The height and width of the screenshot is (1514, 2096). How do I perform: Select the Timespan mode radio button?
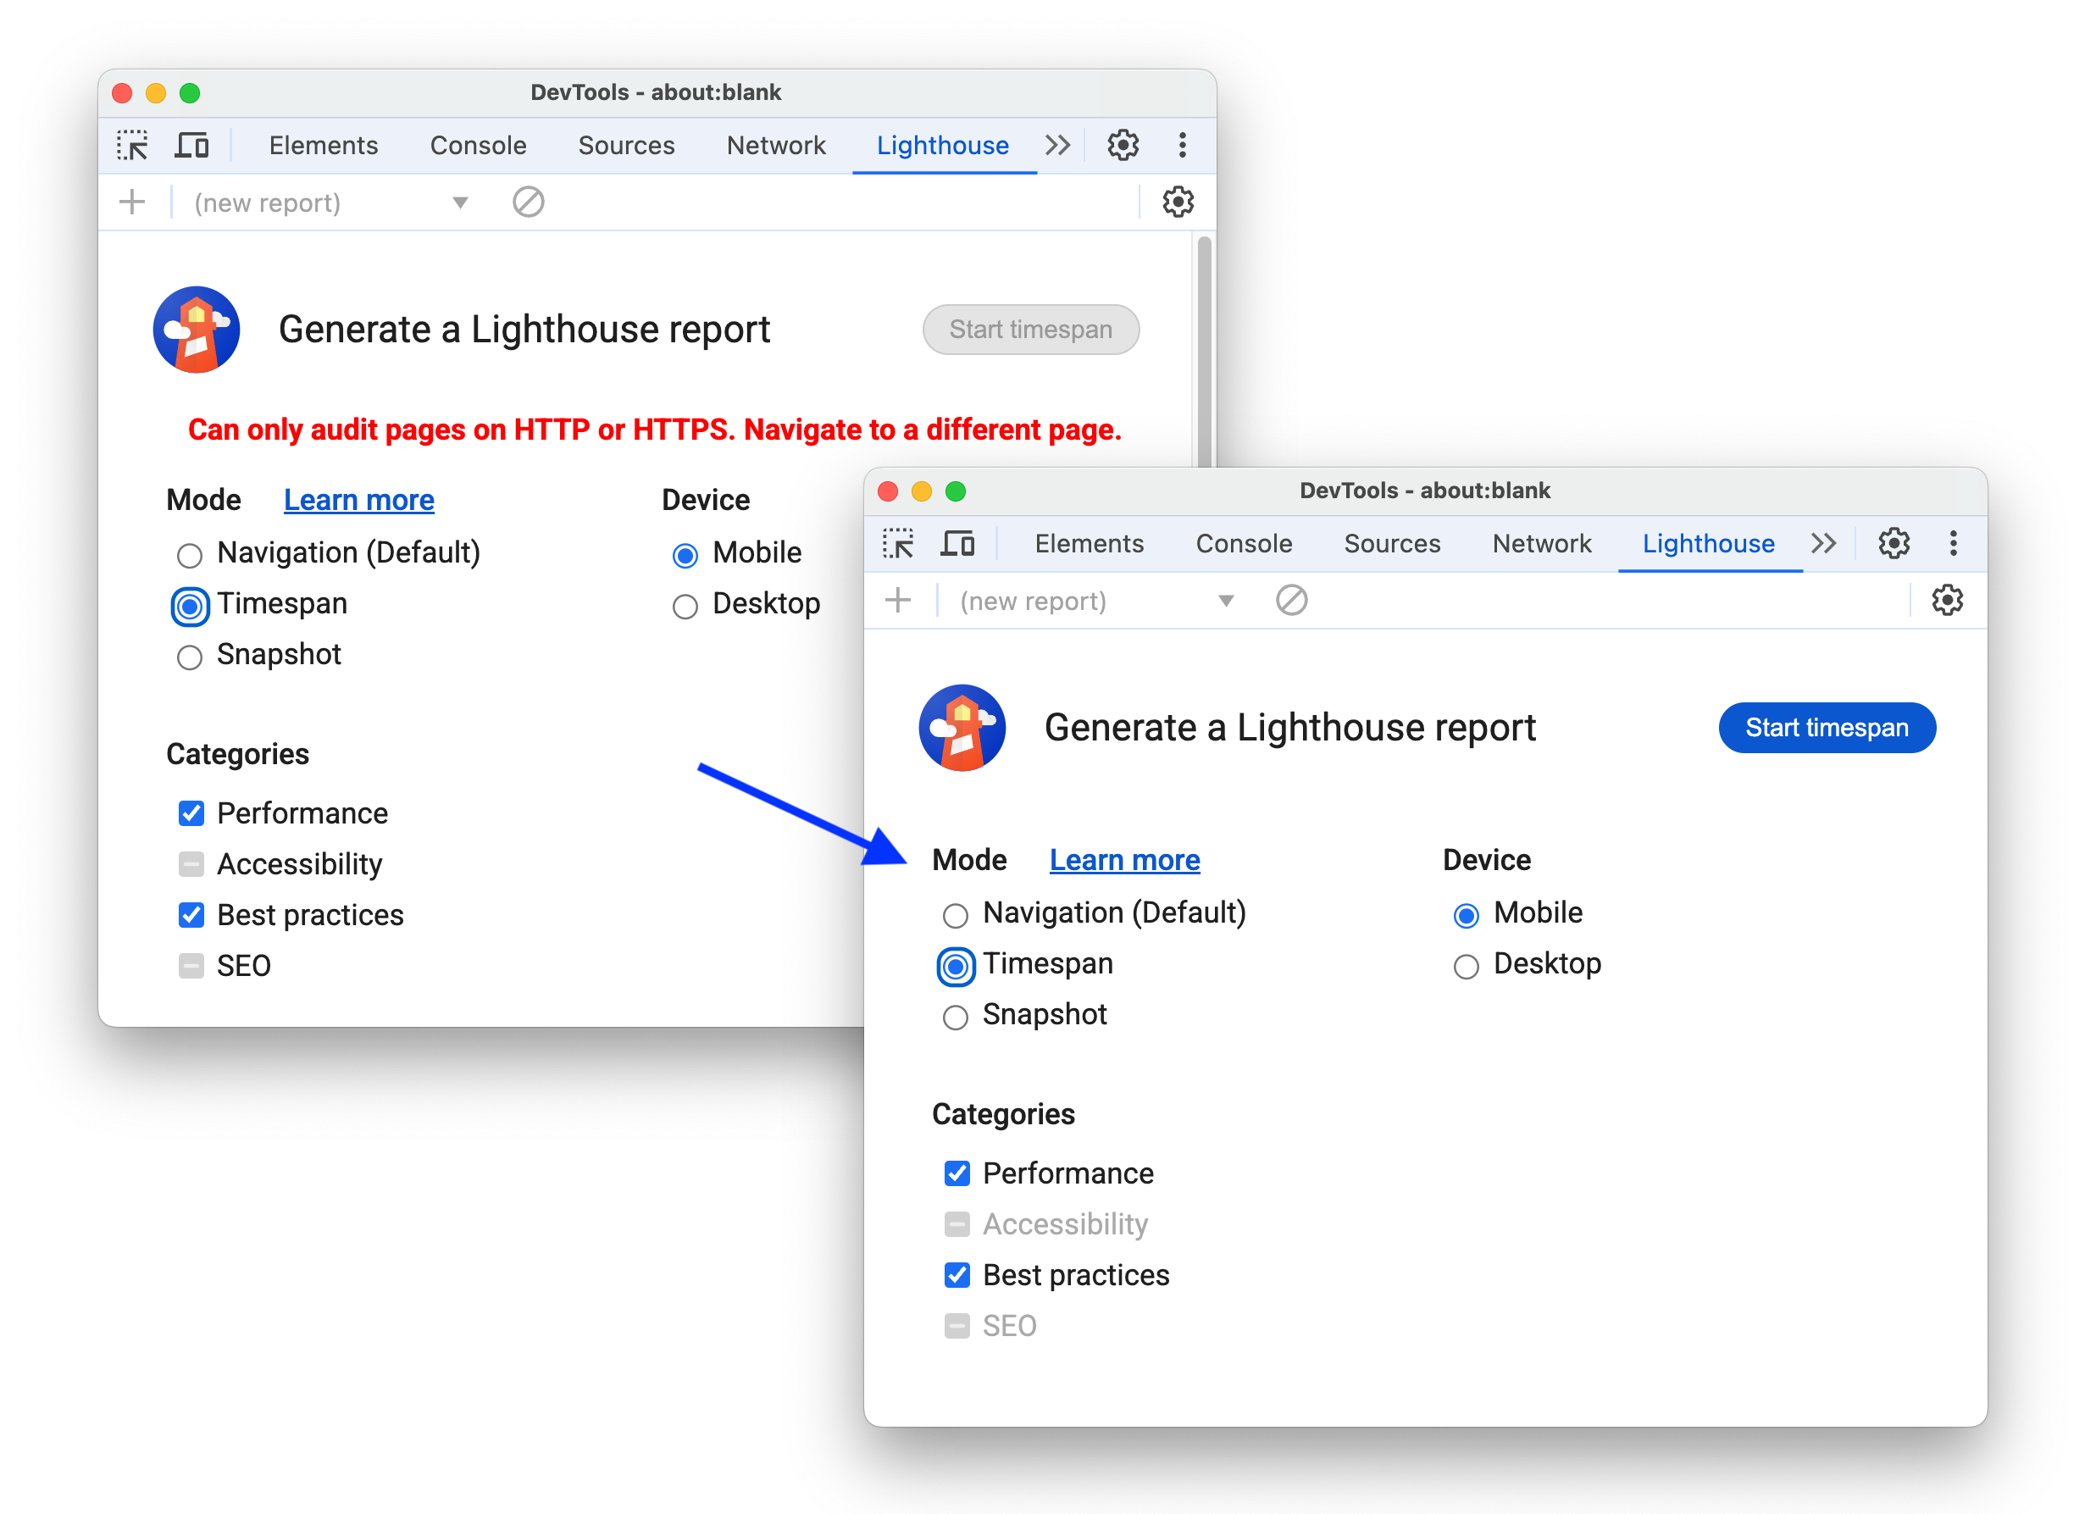tap(954, 964)
